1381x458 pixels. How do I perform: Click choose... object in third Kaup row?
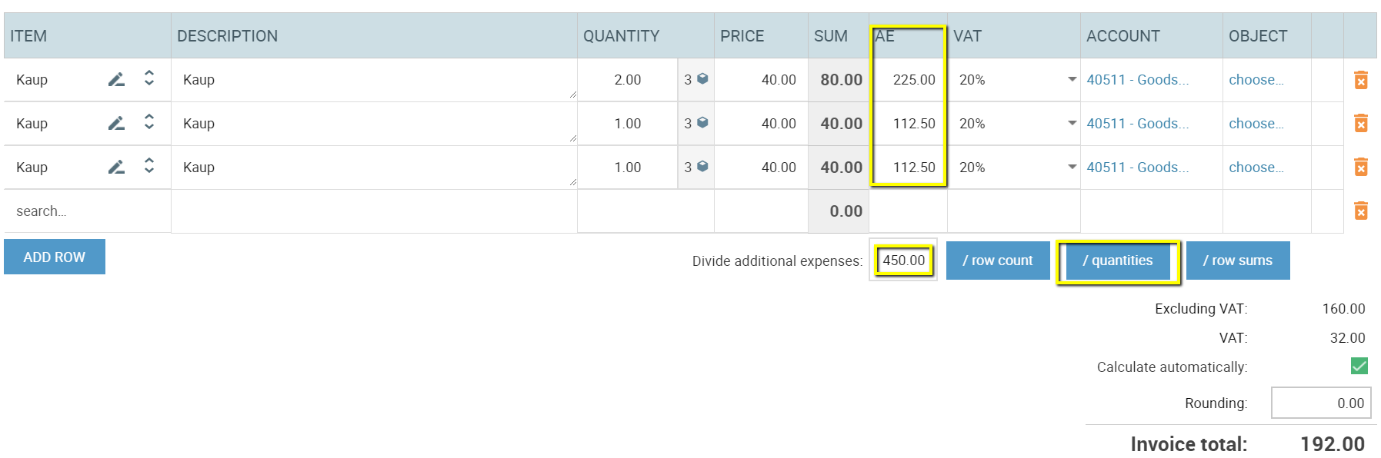click(1256, 168)
